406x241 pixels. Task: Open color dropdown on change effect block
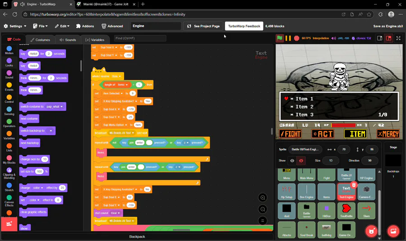pyautogui.click(x=38, y=188)
